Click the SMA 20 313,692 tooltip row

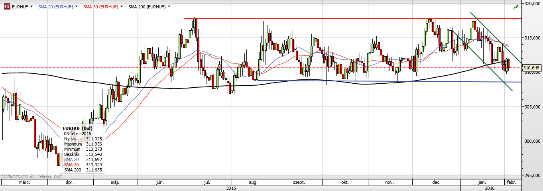(83, 159)
